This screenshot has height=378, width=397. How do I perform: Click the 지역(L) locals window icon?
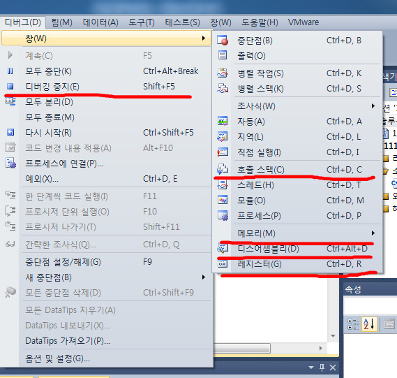click(x=223, y=137)
